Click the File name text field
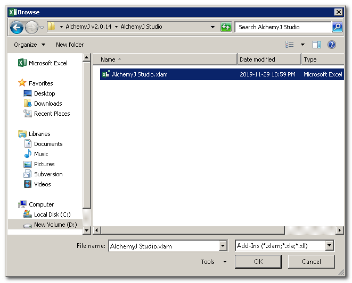This screenshot has height=283, width=352. coord(163,246)
